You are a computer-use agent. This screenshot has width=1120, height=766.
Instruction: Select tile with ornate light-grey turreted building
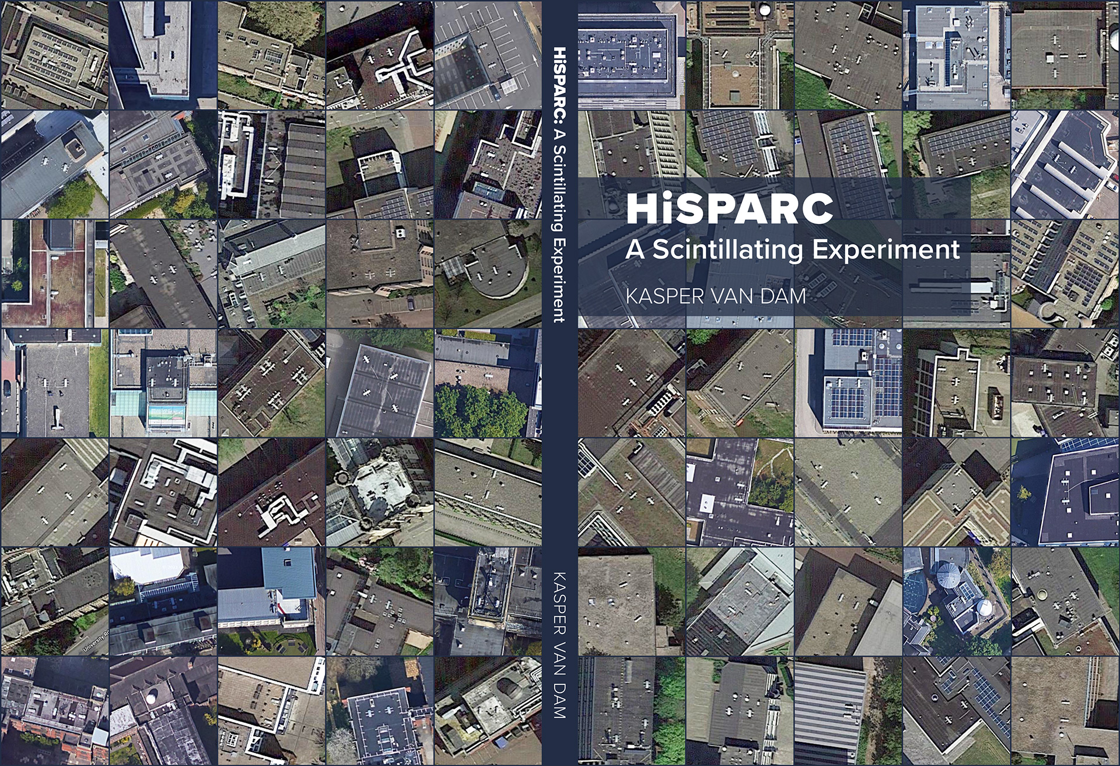[379, 492]
